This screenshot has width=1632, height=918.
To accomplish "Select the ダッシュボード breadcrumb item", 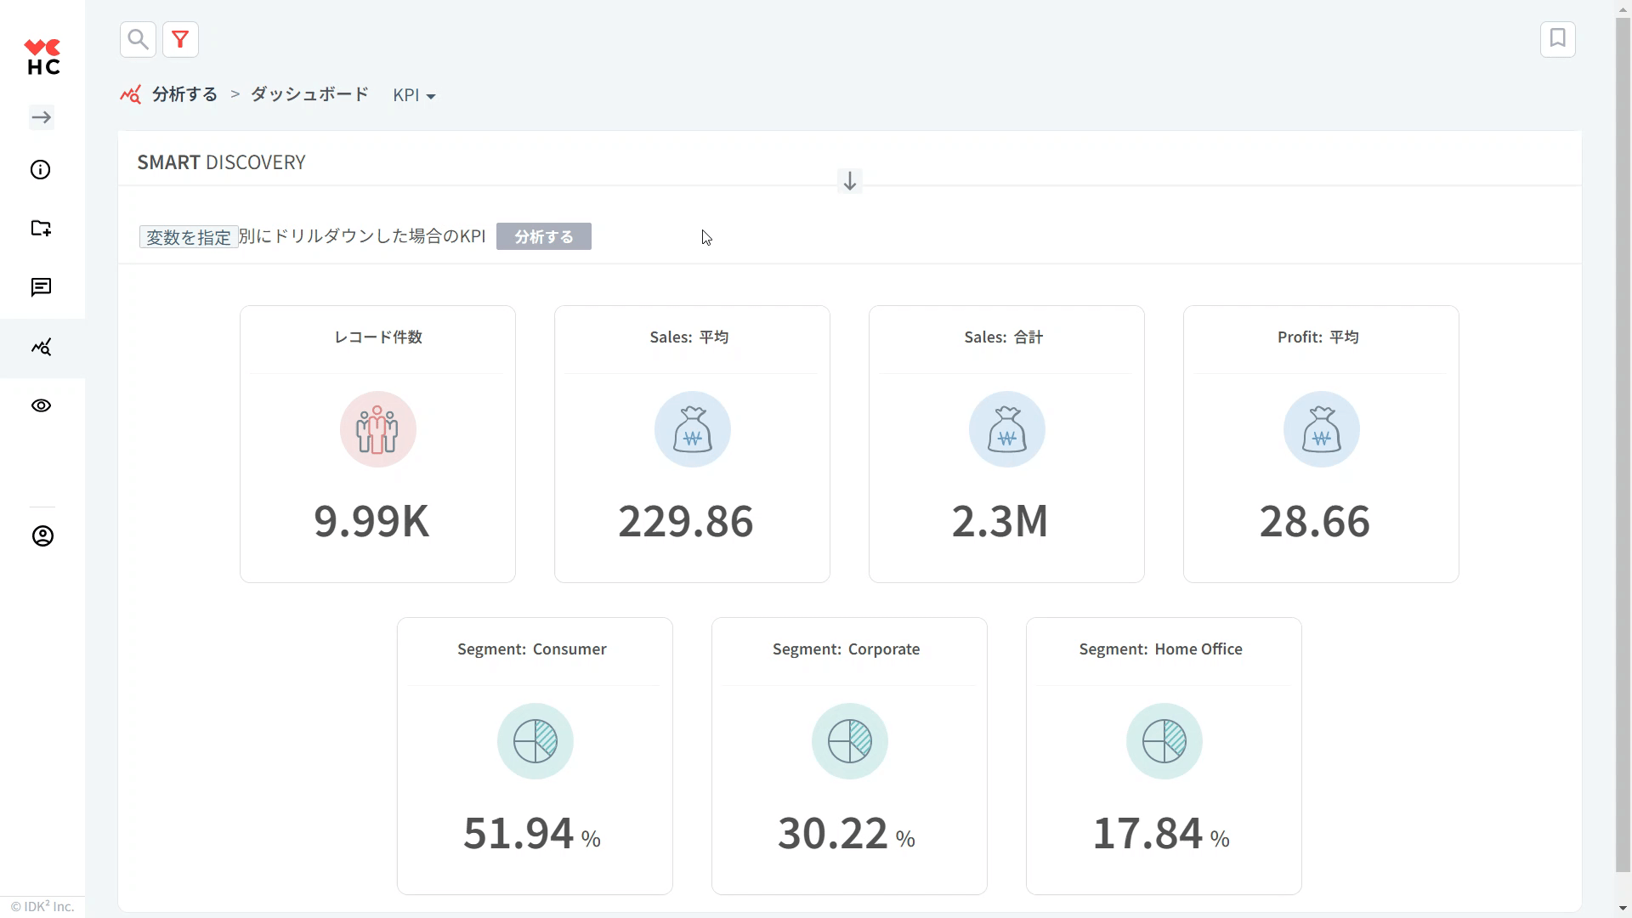I will click(x=309, y=94).
